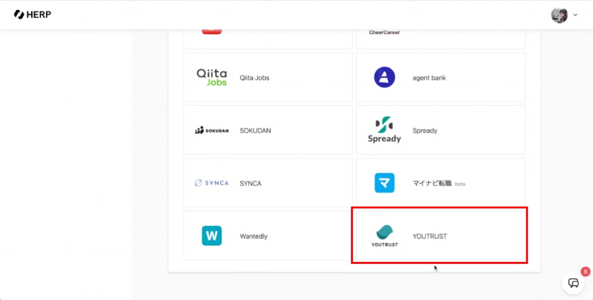Screen dimensions: 593x300
Task: Click the Wantedly W logo
Action: click(x=212, y=236)
